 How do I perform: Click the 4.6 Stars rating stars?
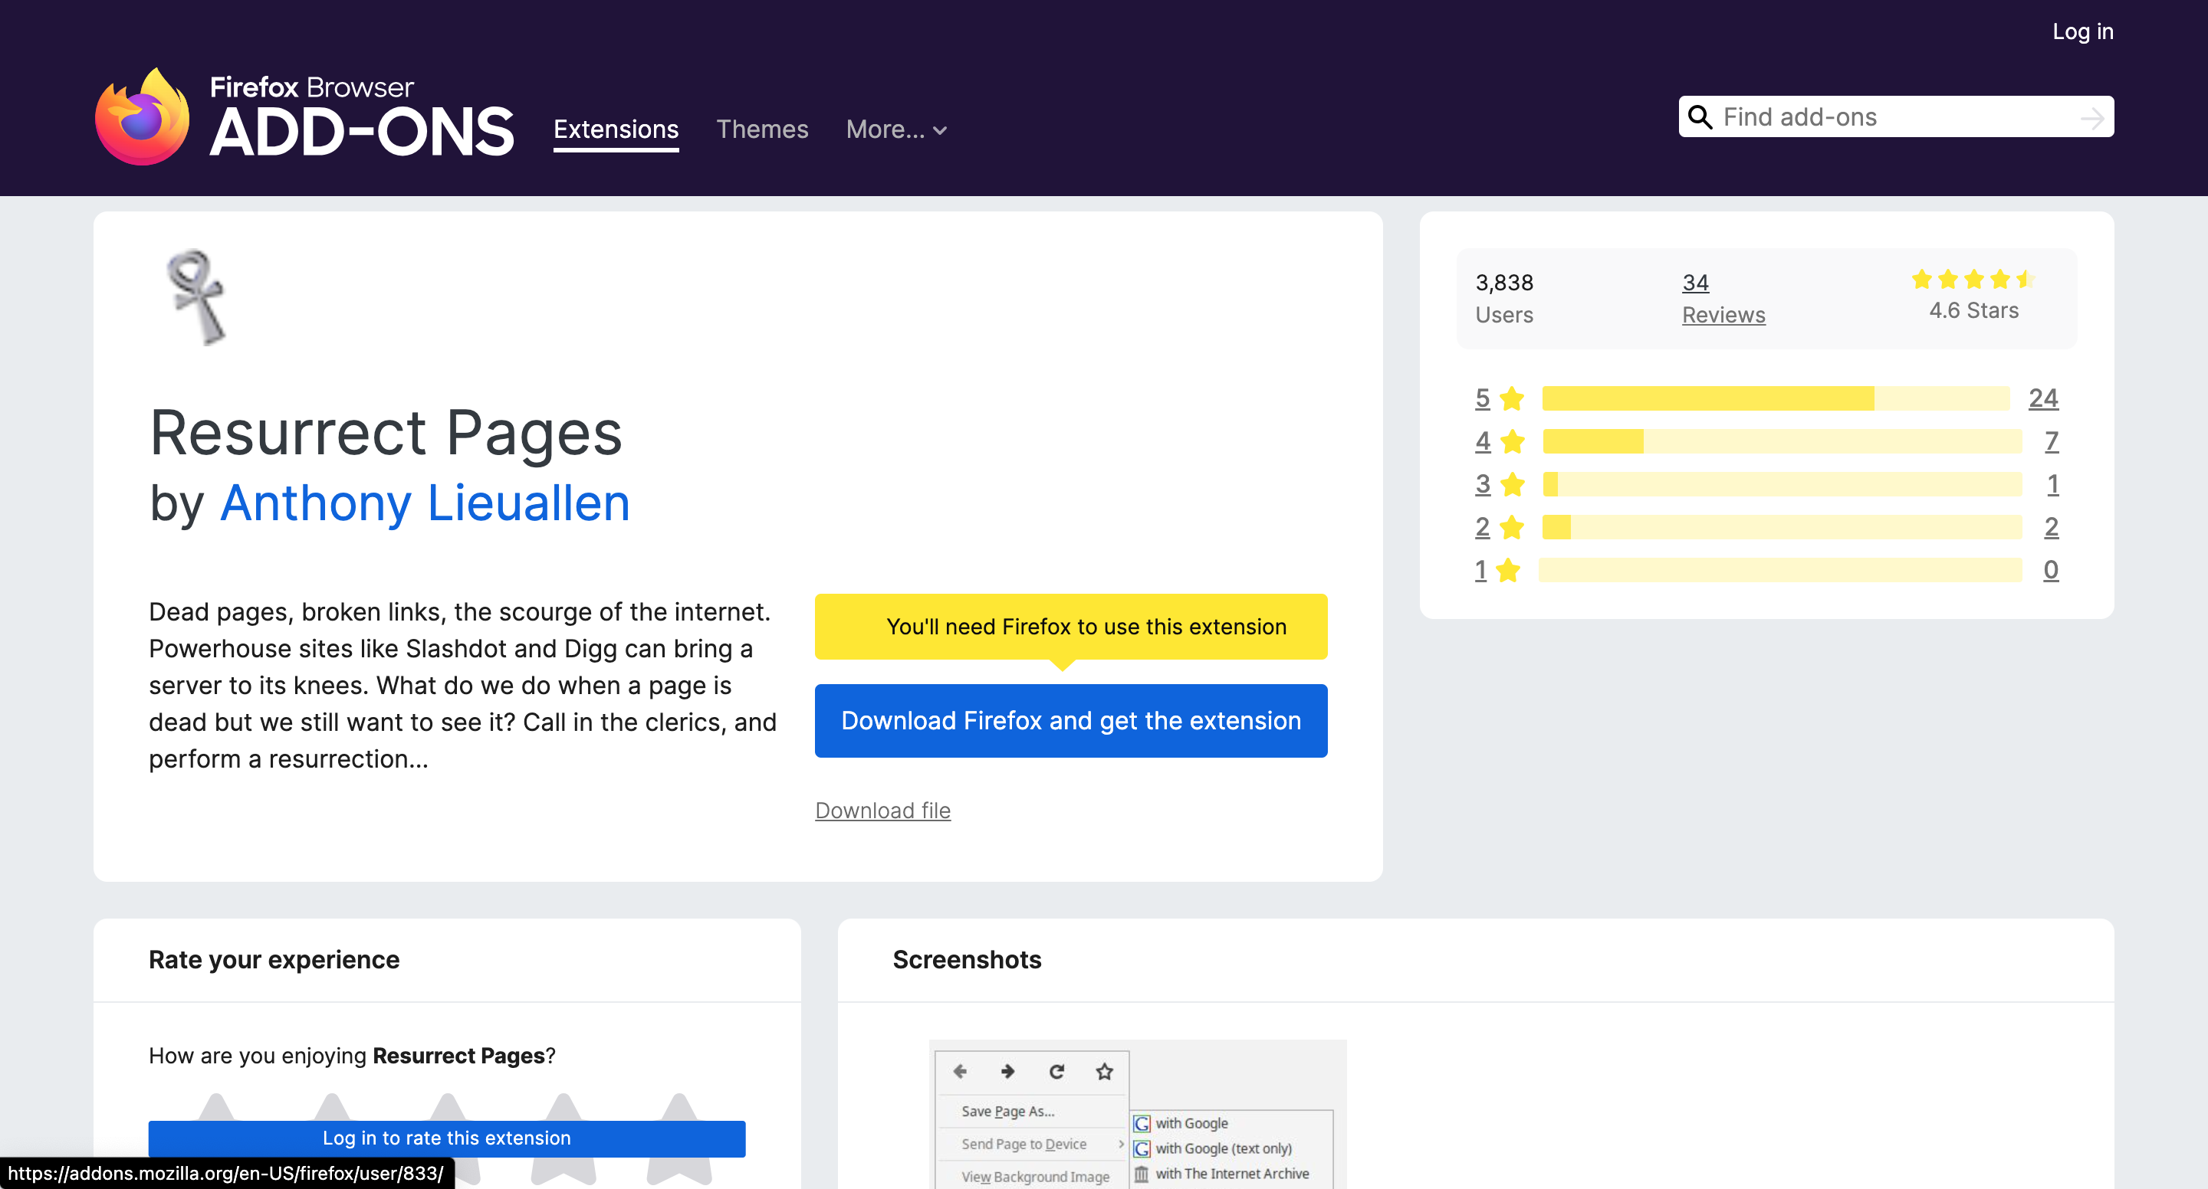(x=1973, y=280)
